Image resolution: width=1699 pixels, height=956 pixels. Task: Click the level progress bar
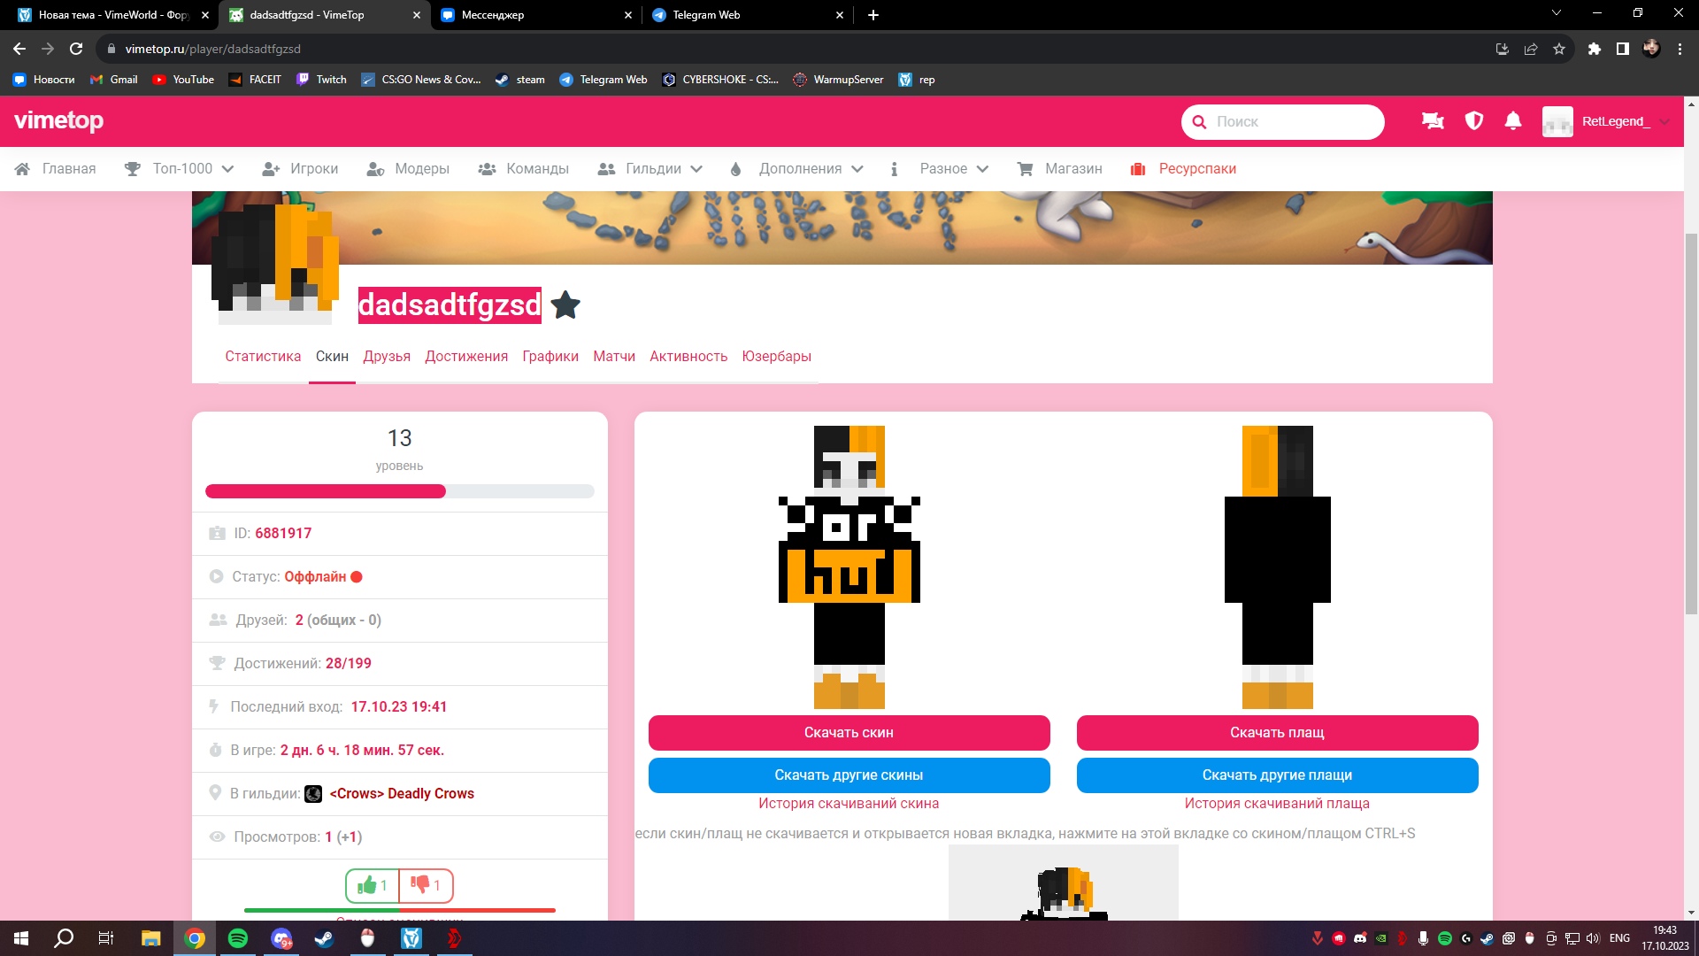point(399,491)
